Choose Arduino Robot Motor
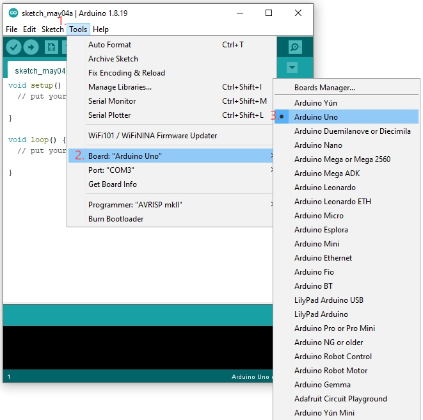This screenshot has width=423, height=420. (x=346, y=370)
